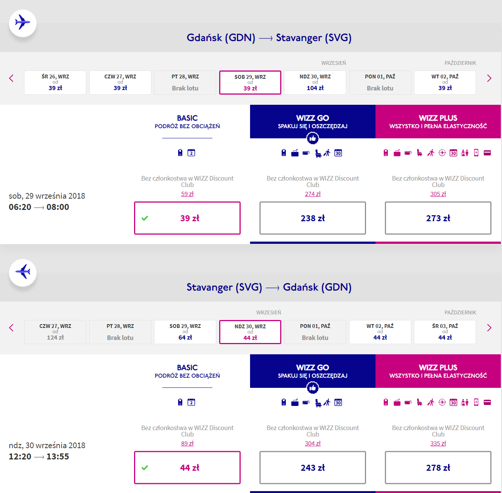Open the 274 zł non-member price link
502x493 pixels.
pyautogui.click(x=313, y=194)
